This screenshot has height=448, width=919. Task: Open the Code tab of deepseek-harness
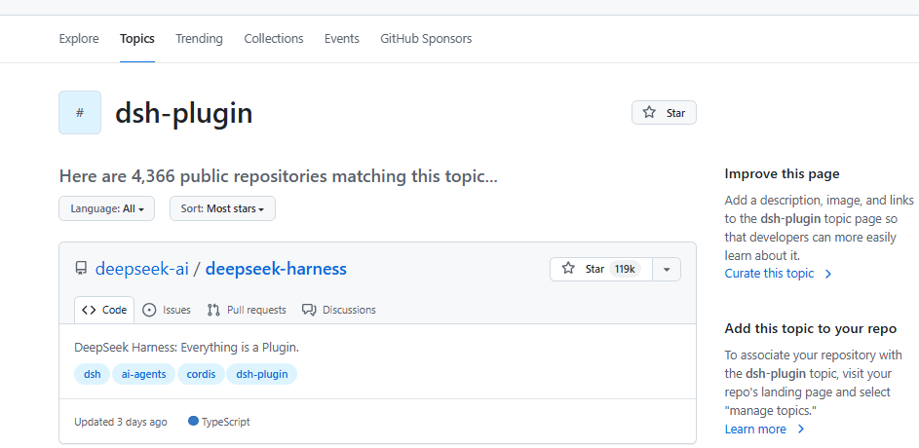(x=104, y=310)
